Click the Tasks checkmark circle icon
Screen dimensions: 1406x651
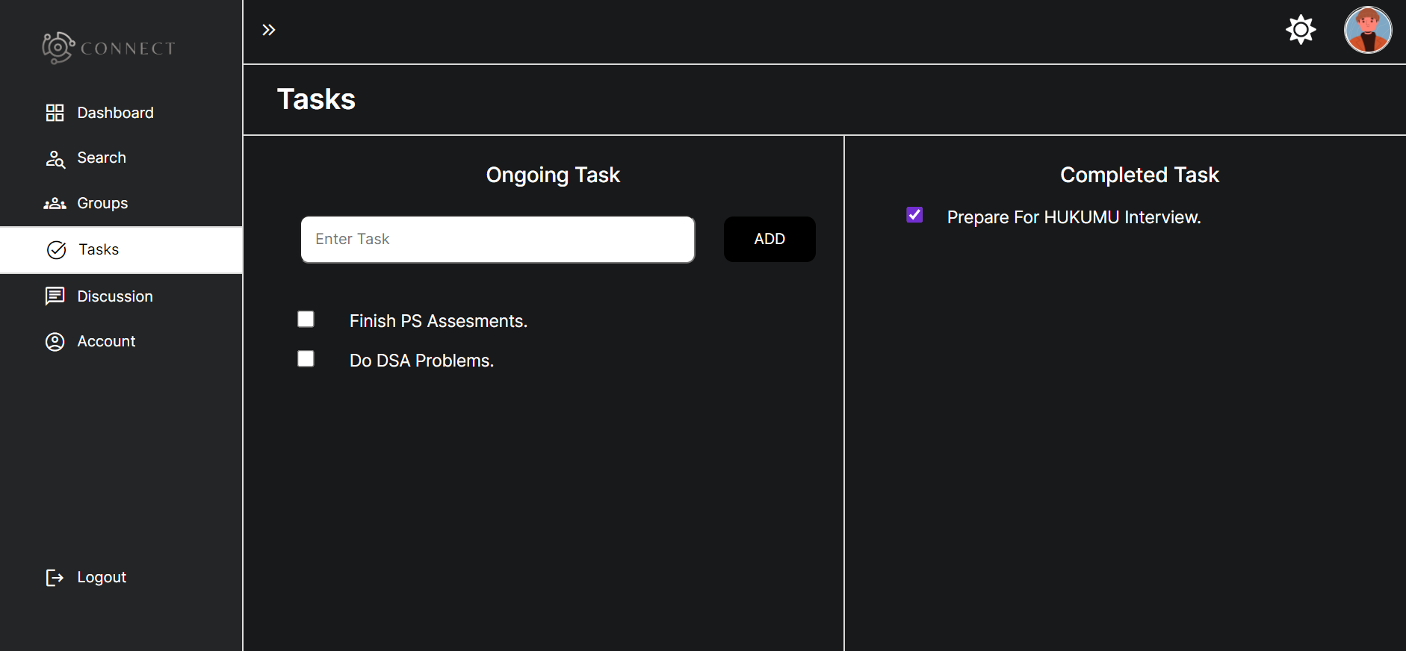coord(57,250)
